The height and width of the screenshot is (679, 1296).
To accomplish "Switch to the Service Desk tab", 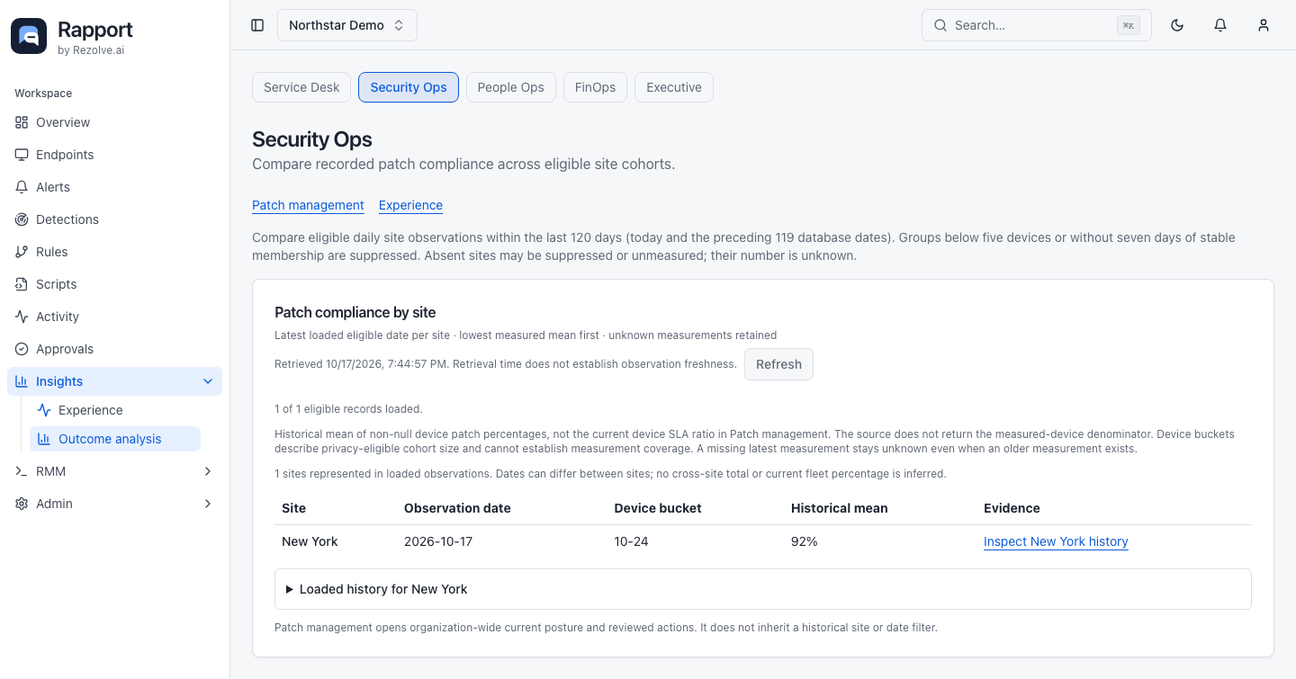I will click(301, 87).
